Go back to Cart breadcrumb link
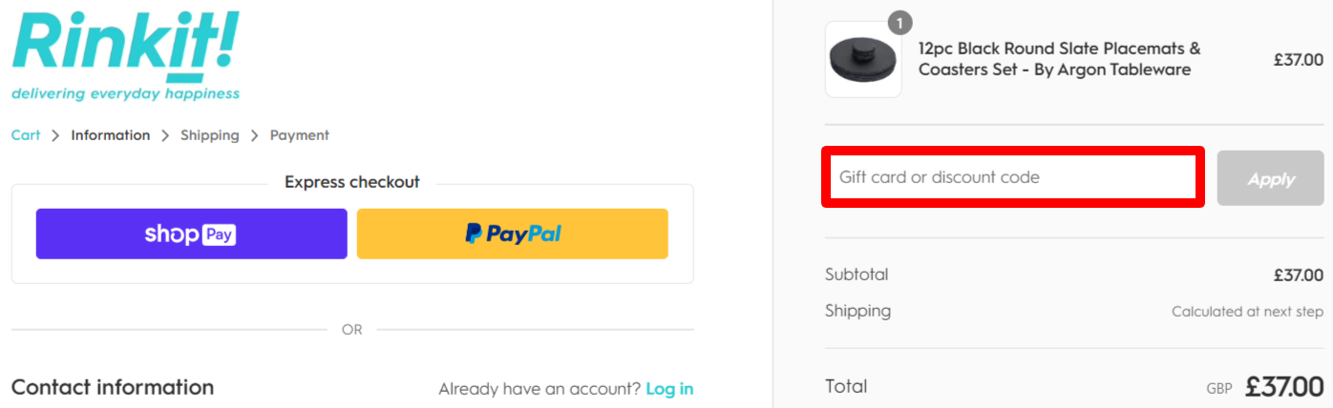The height and width of the screenshot is (408, 1333). (x=26, y=135)
